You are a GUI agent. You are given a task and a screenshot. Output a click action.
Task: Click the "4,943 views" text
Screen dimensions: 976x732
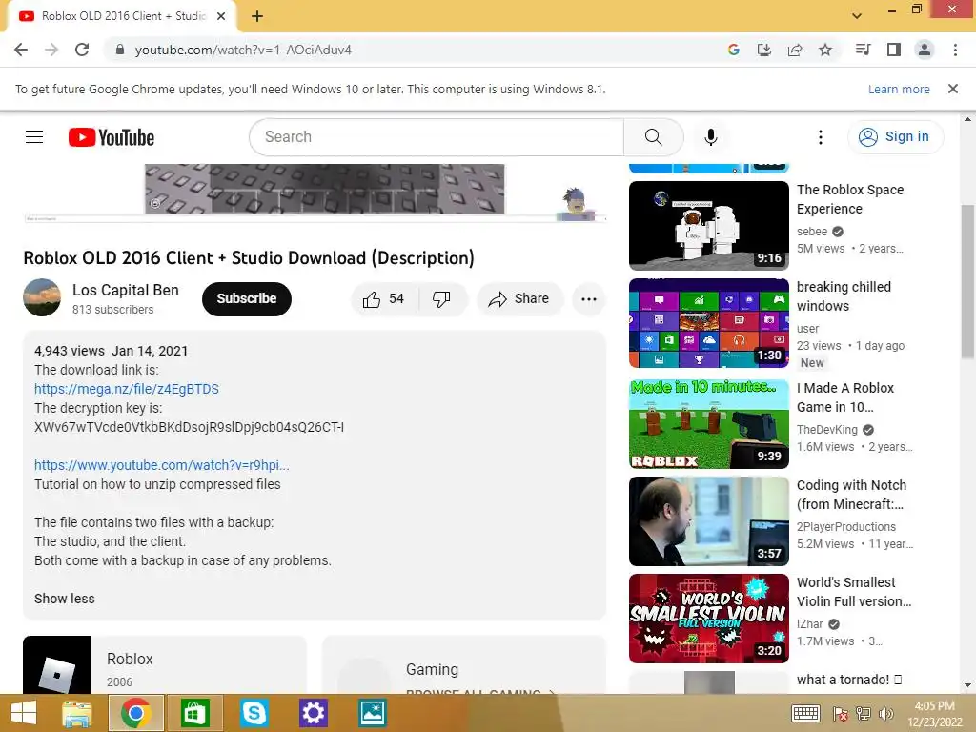pos(69,351)
